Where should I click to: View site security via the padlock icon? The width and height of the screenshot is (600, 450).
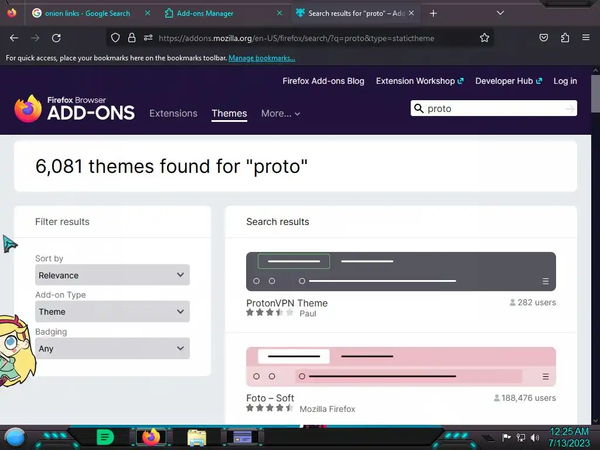point(132,37)
